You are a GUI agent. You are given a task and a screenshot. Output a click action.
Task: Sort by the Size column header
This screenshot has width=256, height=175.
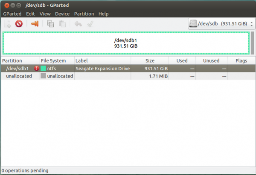[150, 61]
